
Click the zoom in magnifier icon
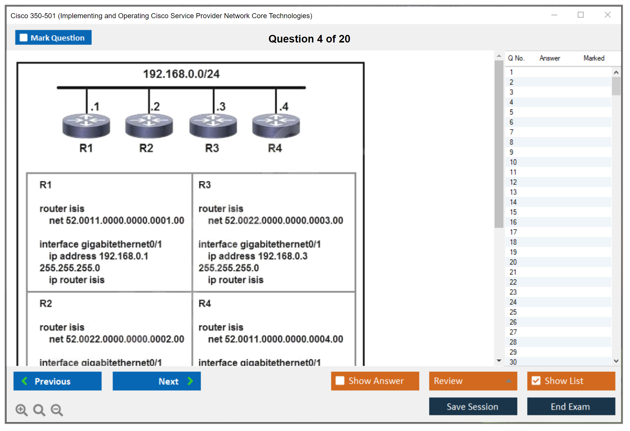pyautogui.click(x=21, y=410)
